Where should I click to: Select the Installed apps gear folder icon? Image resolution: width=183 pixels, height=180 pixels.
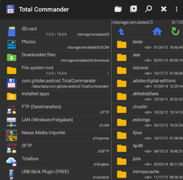click(12, 96)
